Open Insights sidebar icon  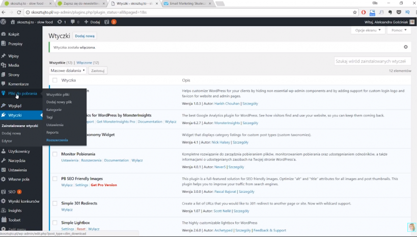(x=4, y=211)
